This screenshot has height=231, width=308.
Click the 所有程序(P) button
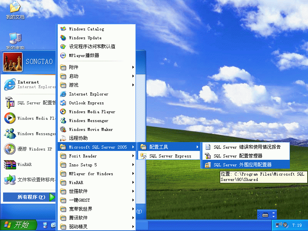30,197
